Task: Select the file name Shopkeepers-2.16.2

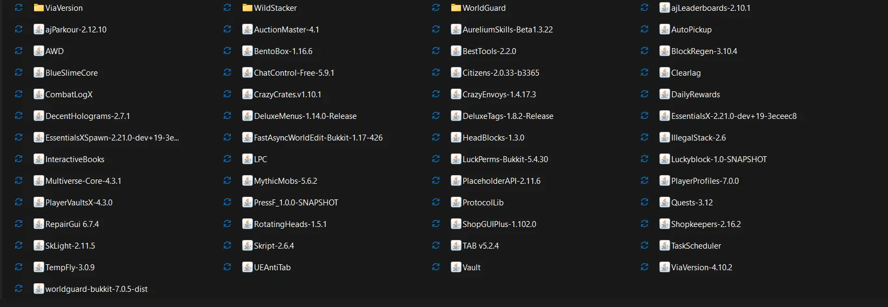Action: point(706,224)
